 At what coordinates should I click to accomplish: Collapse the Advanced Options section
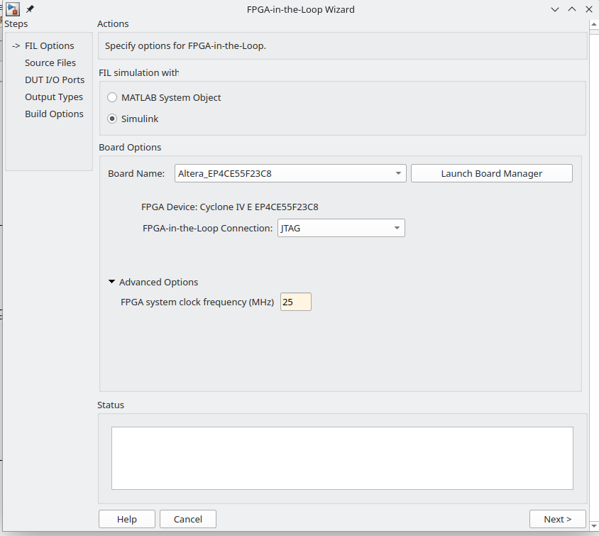pyautogui.click(x=111, y=282)
